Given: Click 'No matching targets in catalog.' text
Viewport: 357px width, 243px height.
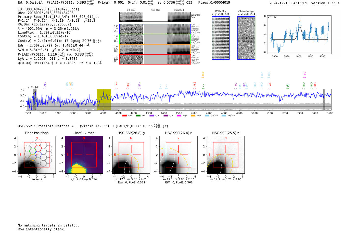Looking at the screenshot, I should 48,225.
